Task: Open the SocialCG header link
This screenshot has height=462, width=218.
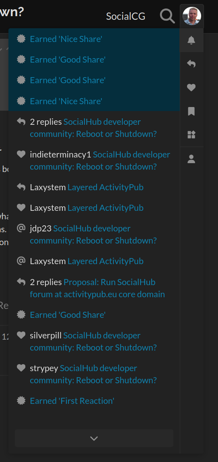Action: [125, 16]
